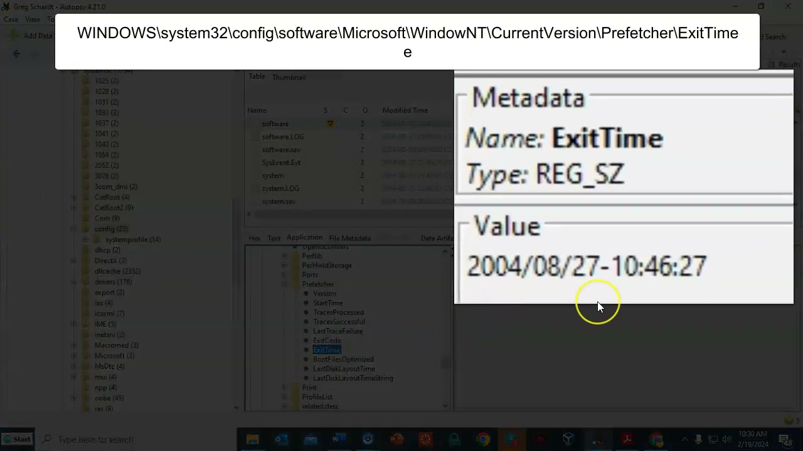Select the software registry hive file
803x451 pixels.
[275, 124]
